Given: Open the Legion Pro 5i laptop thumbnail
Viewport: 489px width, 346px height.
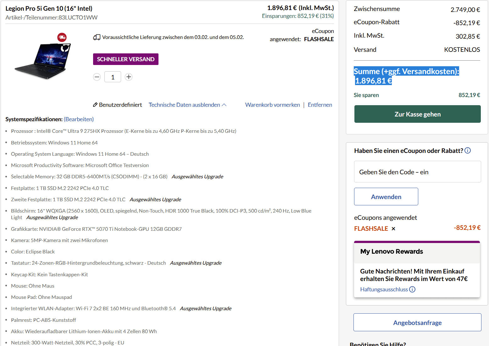Looking at the screenshot, I should 43,61.
